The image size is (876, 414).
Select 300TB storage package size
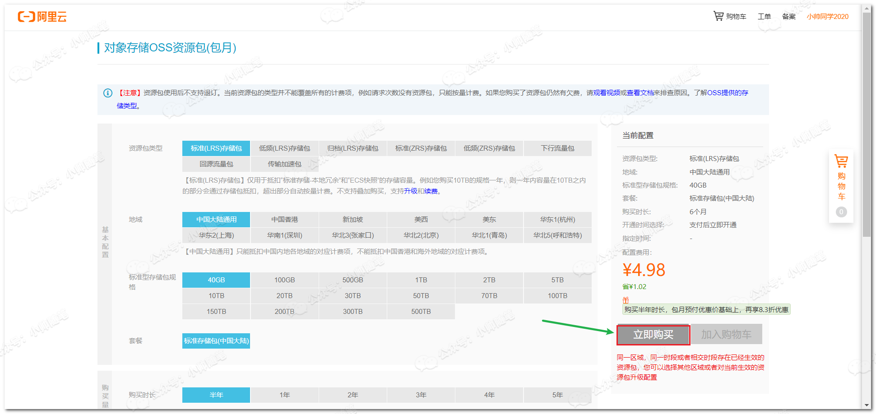pos(353,312)
